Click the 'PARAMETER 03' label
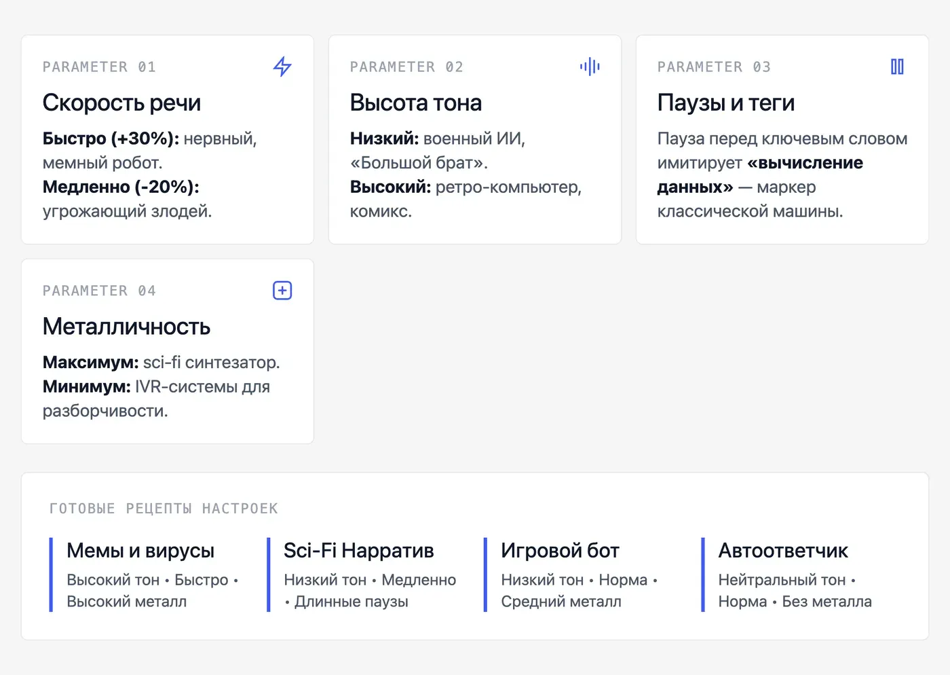 [714, 67]
